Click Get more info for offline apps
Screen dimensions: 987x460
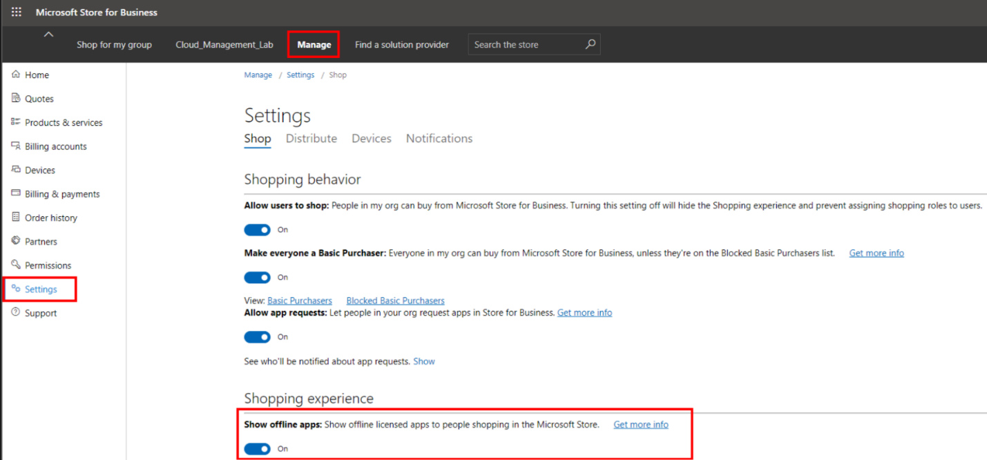640,425
